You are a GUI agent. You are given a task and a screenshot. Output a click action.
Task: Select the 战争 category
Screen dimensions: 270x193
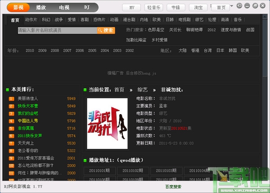click(58, 20)
